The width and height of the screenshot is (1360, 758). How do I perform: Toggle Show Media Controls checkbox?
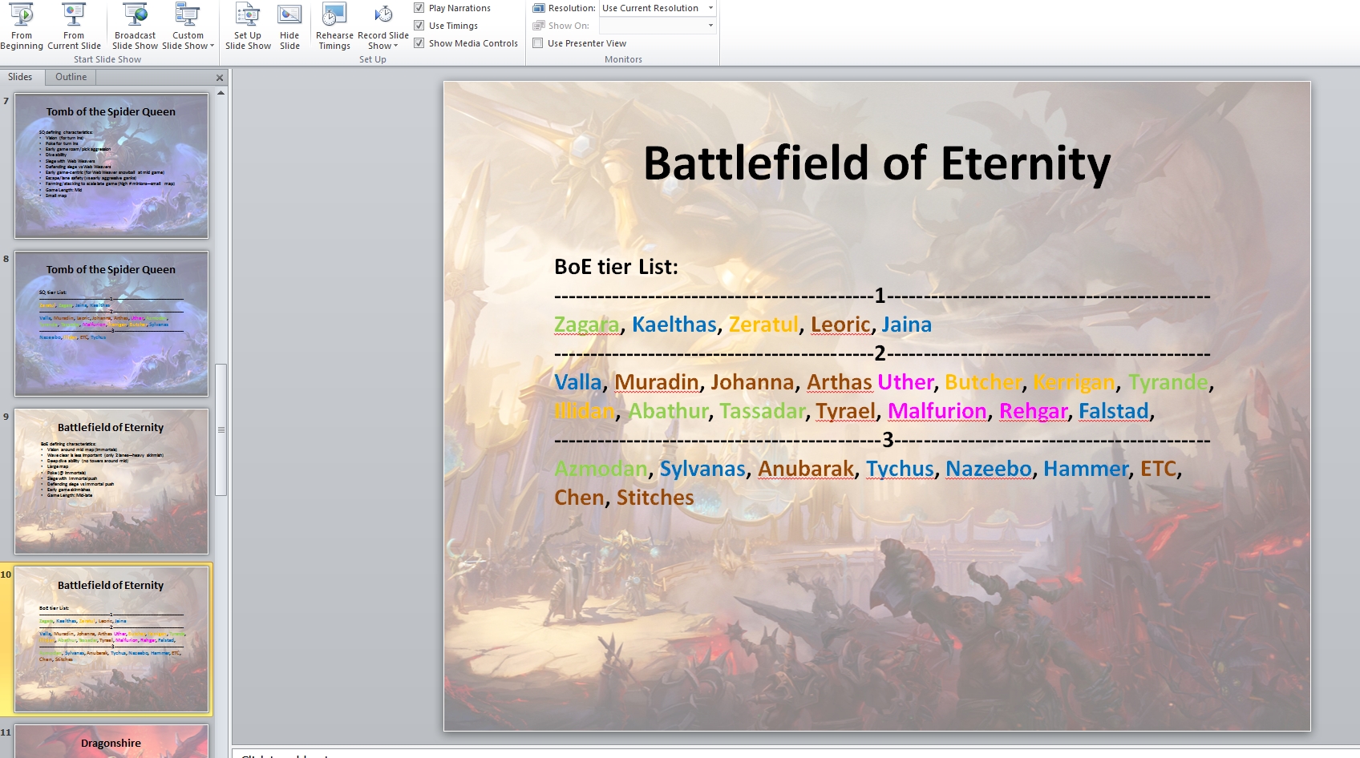tap(419, 43)
